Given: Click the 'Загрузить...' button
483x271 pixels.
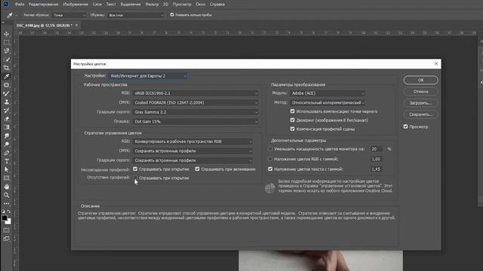Looking at the screenshot, I should (420, 103).
